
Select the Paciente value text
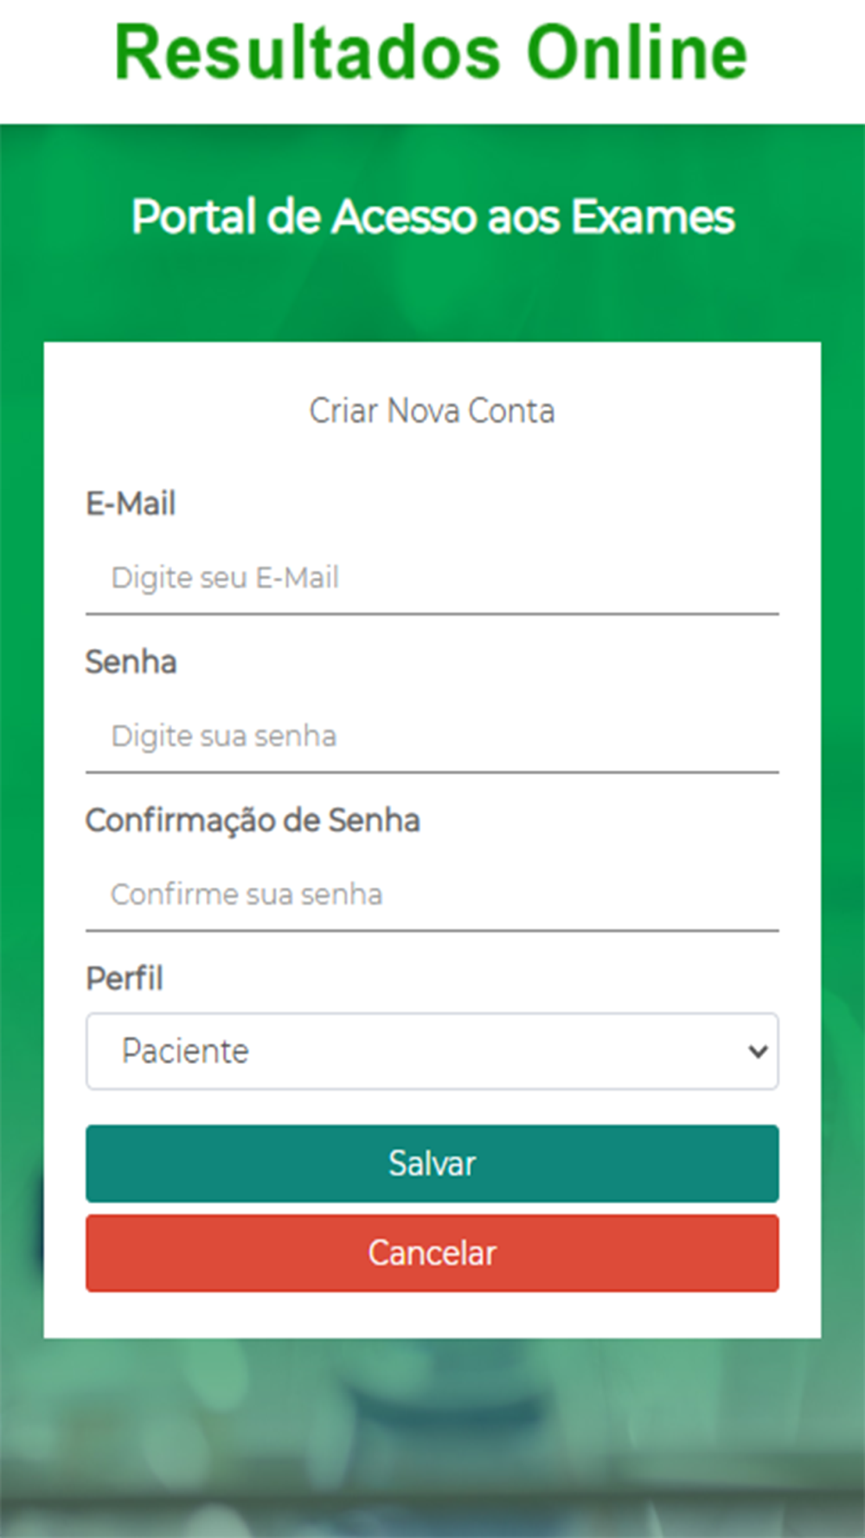(185, 1051)
